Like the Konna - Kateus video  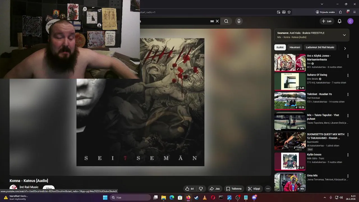[x=190, y=189]
